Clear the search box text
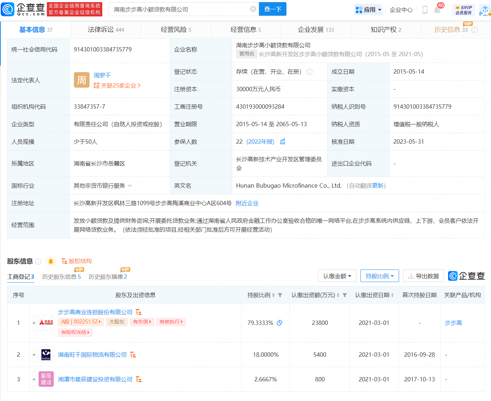 click(x=253, y=9)
